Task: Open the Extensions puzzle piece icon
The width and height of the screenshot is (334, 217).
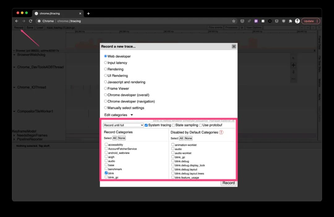Action: (x=290, y=21)
